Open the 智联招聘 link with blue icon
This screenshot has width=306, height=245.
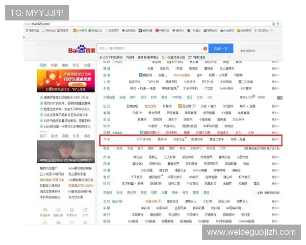148,133
